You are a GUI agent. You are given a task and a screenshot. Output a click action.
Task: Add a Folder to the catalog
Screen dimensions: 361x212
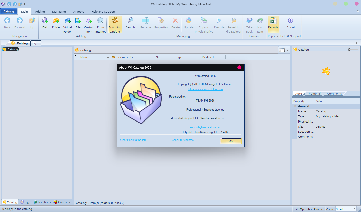coord(56,23)
